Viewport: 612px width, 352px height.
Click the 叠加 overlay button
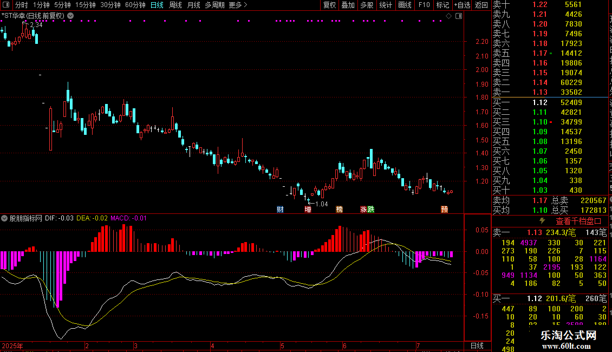(x=348, y=5)
